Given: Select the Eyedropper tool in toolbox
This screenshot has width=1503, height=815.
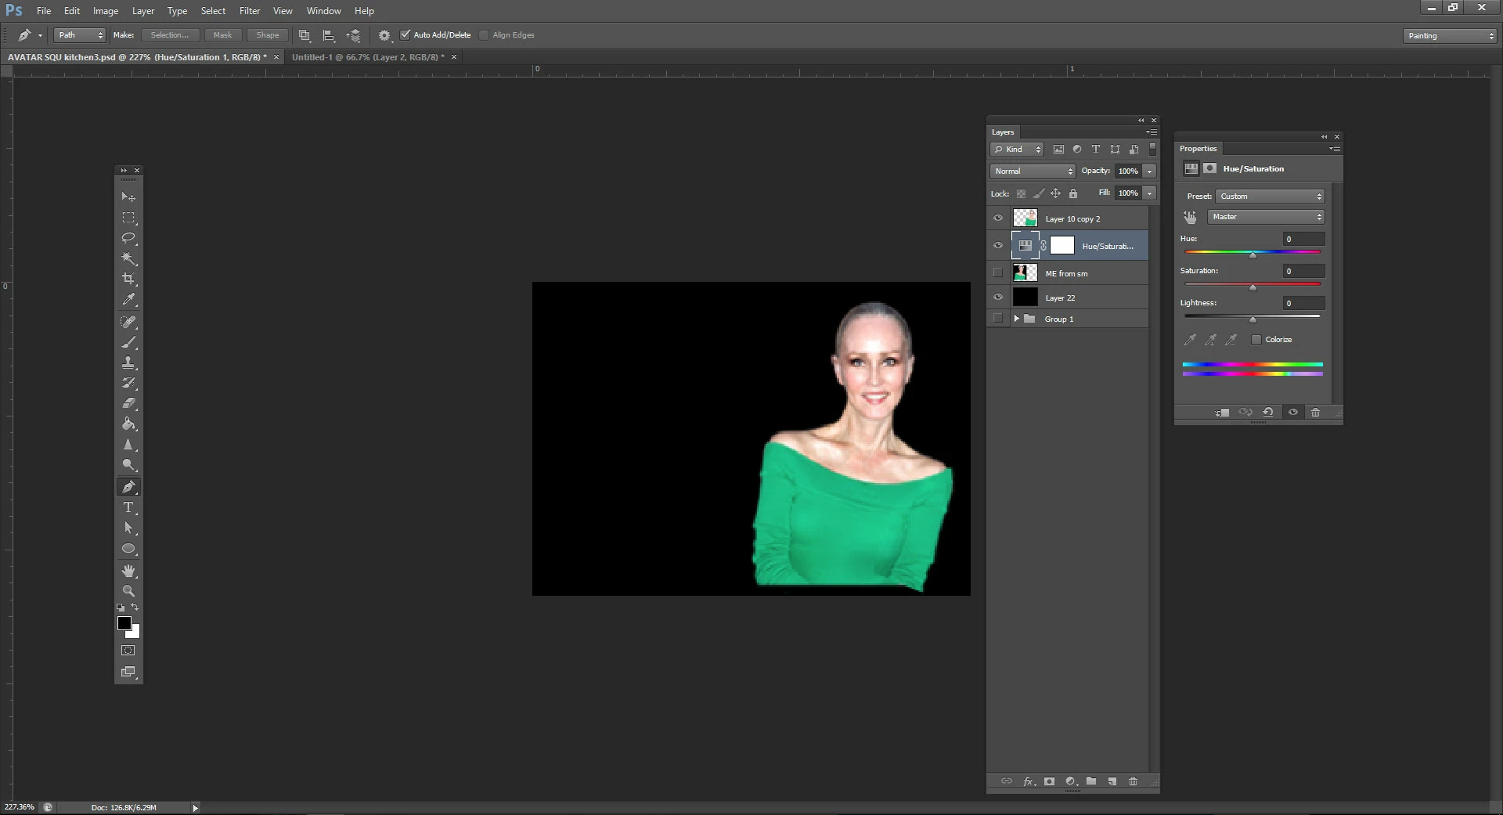Looking at the screenshot, I should click(x=128, y=299).
